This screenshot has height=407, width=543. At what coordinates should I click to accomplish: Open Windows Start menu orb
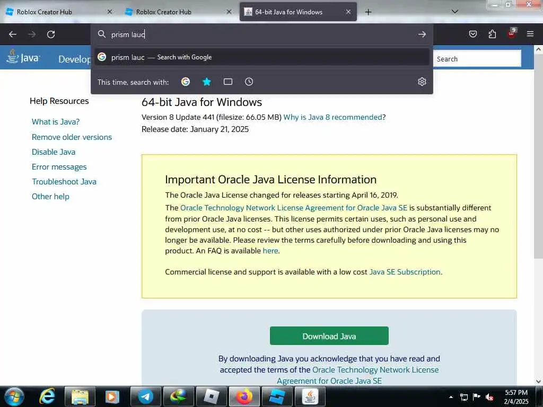(14, 396)
